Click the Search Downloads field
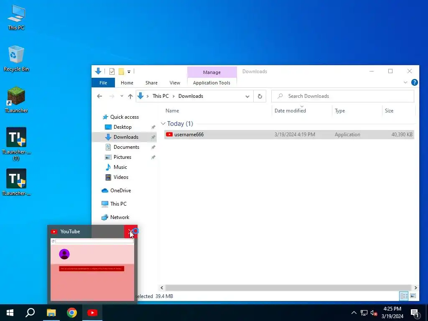 point(343,96)
